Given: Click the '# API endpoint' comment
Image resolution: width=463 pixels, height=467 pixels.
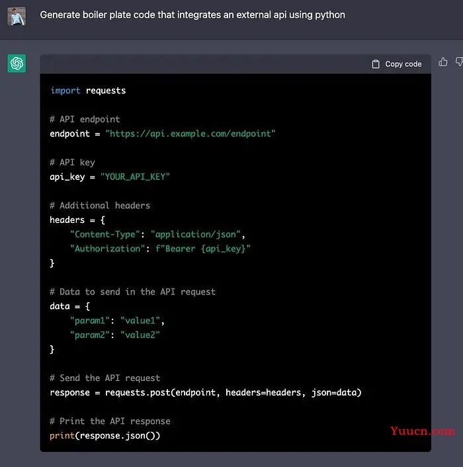Looking at the screenshot, I should [85, 119].
